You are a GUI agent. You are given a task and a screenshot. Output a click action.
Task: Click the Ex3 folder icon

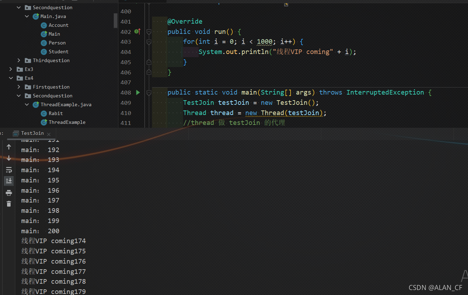19,69
